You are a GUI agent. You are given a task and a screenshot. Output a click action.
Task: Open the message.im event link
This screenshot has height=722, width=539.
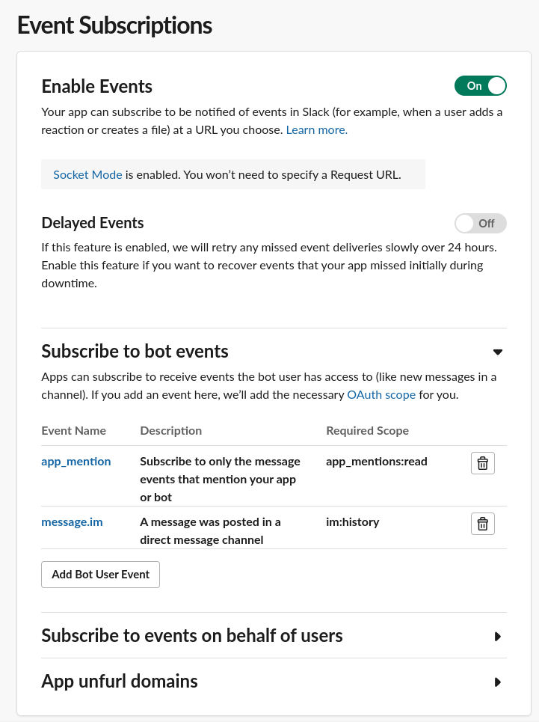click(73, 522)
